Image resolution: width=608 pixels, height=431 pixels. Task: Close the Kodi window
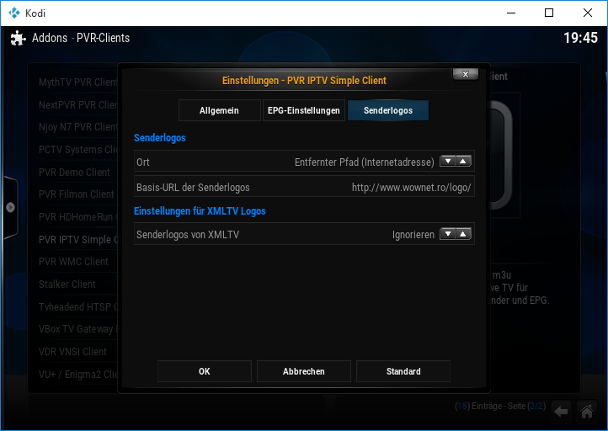[588, 13]
